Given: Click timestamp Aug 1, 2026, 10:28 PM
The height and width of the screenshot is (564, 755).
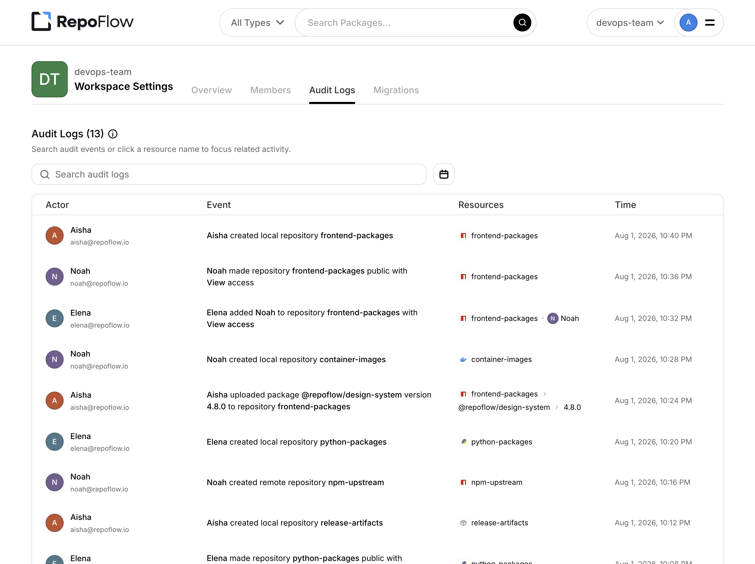Looking at the screenshot, I should [x=653, y=359].
